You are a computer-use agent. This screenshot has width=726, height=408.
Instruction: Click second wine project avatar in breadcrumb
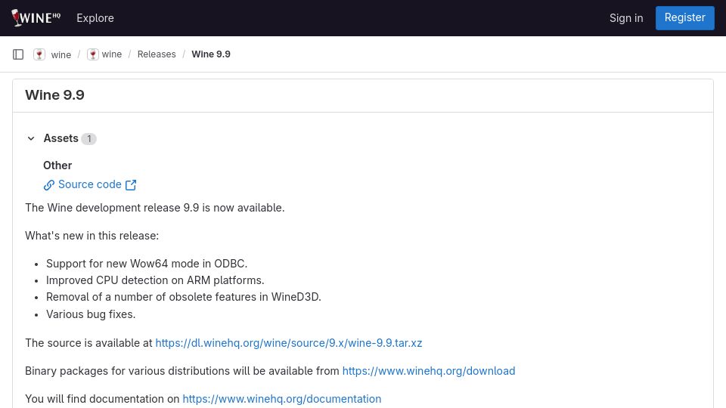92,54
